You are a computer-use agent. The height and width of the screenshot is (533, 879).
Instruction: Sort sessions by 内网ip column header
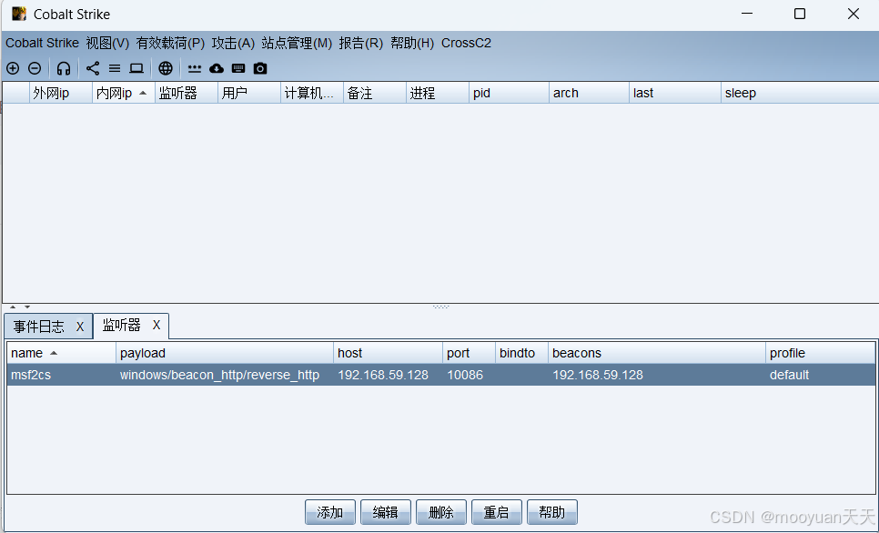click(x=124, y=93)
